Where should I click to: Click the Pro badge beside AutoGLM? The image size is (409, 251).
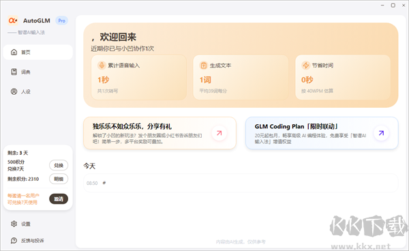[x=62, y=20]
